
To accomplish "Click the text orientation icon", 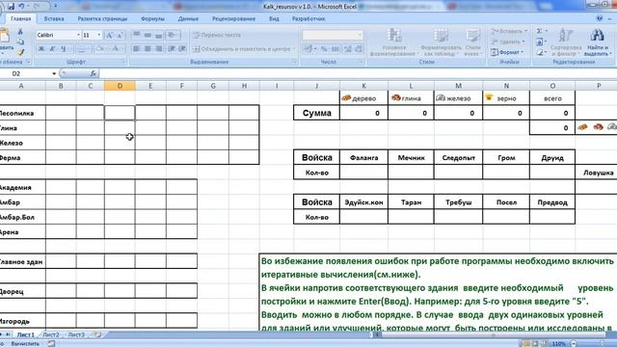I will [172, 35].
